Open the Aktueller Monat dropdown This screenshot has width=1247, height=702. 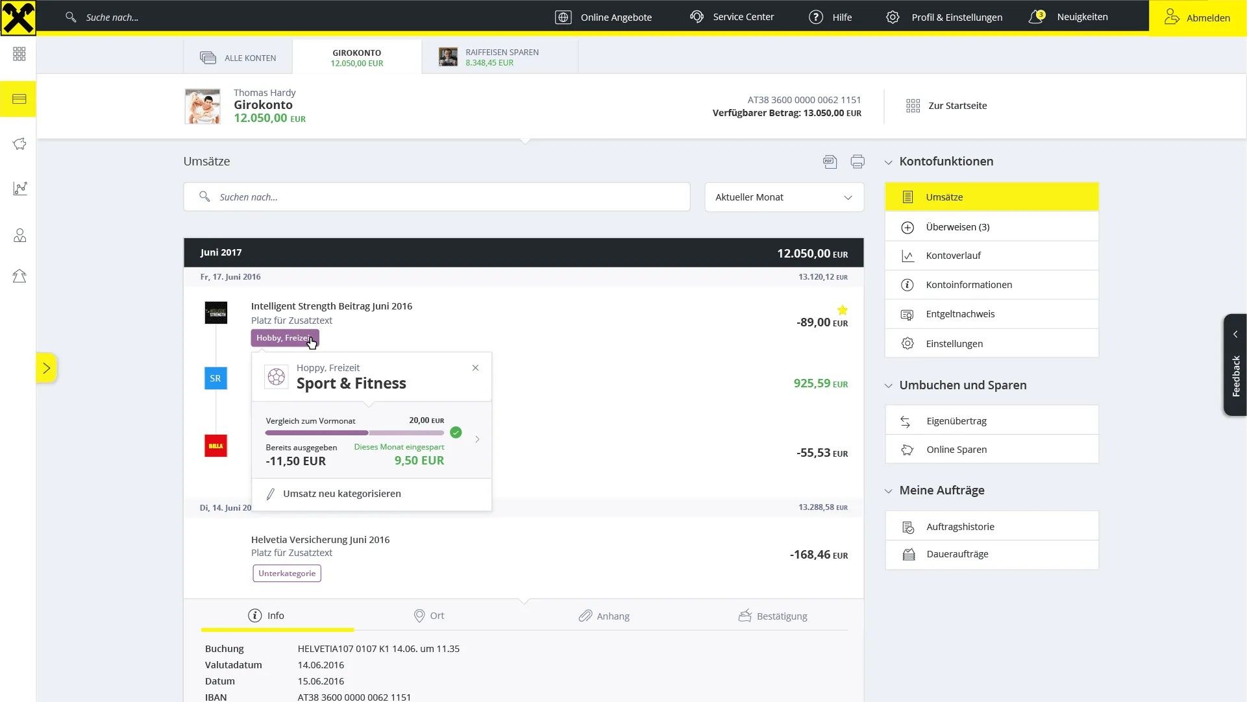coord(784,197)
